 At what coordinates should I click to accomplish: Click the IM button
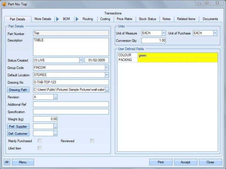click(7, 162)
